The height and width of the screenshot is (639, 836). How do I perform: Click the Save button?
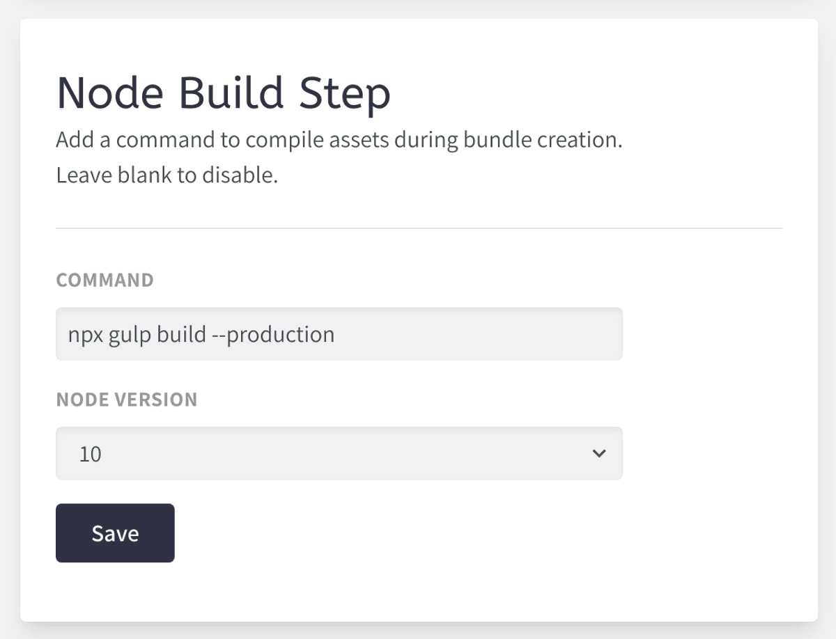115,533
